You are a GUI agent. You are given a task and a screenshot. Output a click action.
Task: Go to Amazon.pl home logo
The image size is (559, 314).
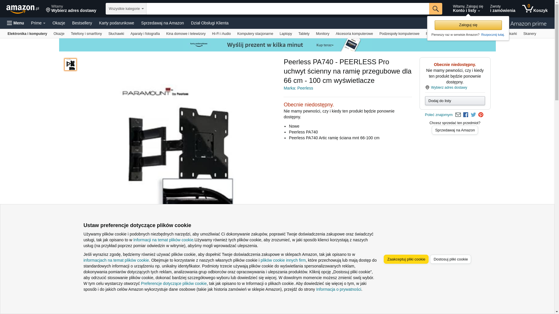coord(23,9)
